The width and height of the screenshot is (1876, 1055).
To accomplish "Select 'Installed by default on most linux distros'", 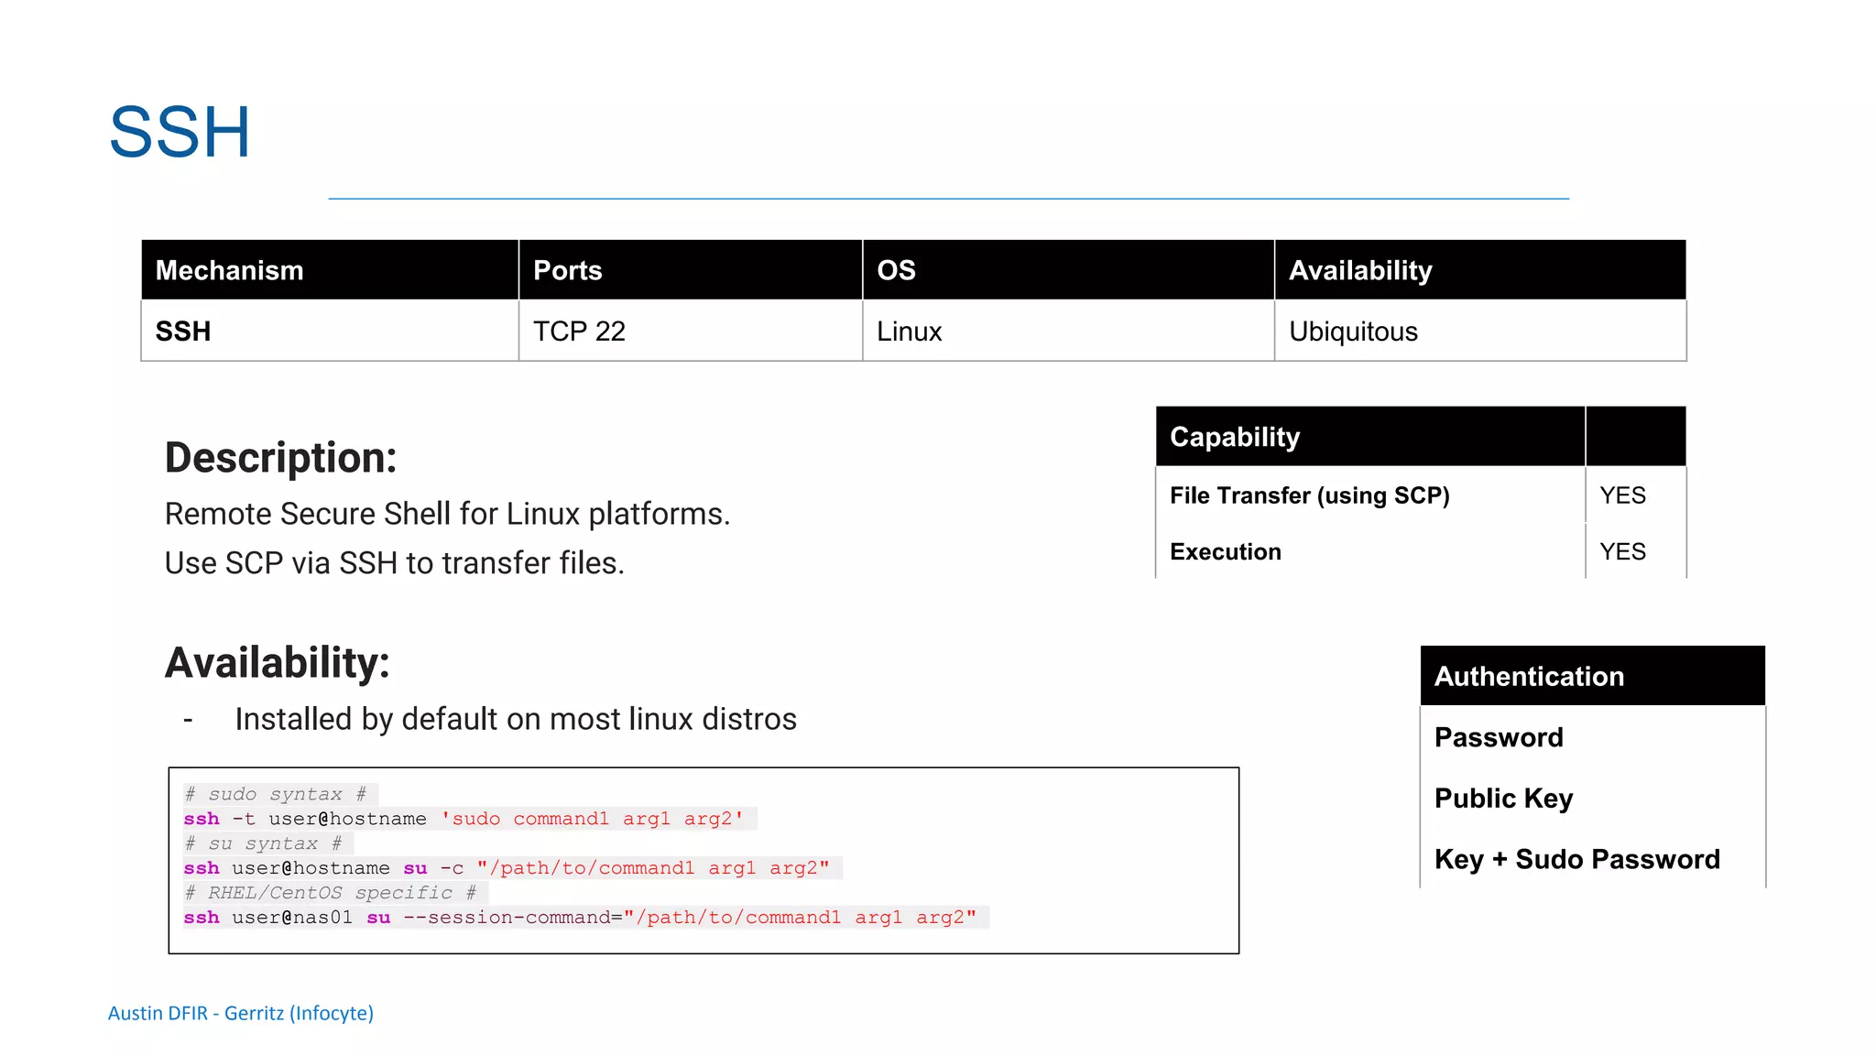I will 516,720.
